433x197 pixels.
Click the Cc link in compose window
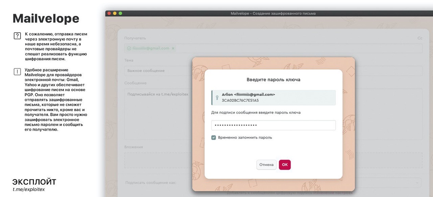coord(420,38)
